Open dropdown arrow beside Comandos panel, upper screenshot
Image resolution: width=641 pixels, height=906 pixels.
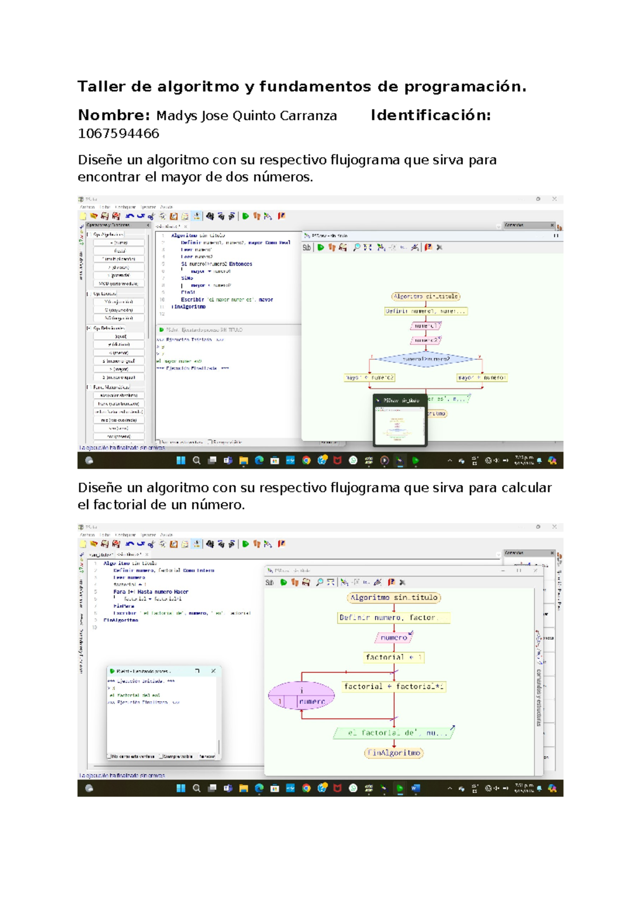click(x=499, y=226)
